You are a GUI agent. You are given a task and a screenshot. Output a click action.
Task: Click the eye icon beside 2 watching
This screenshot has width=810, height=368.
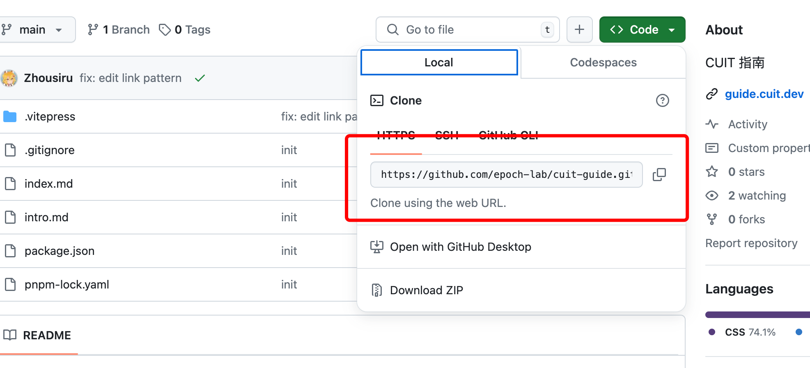point(712,195)
